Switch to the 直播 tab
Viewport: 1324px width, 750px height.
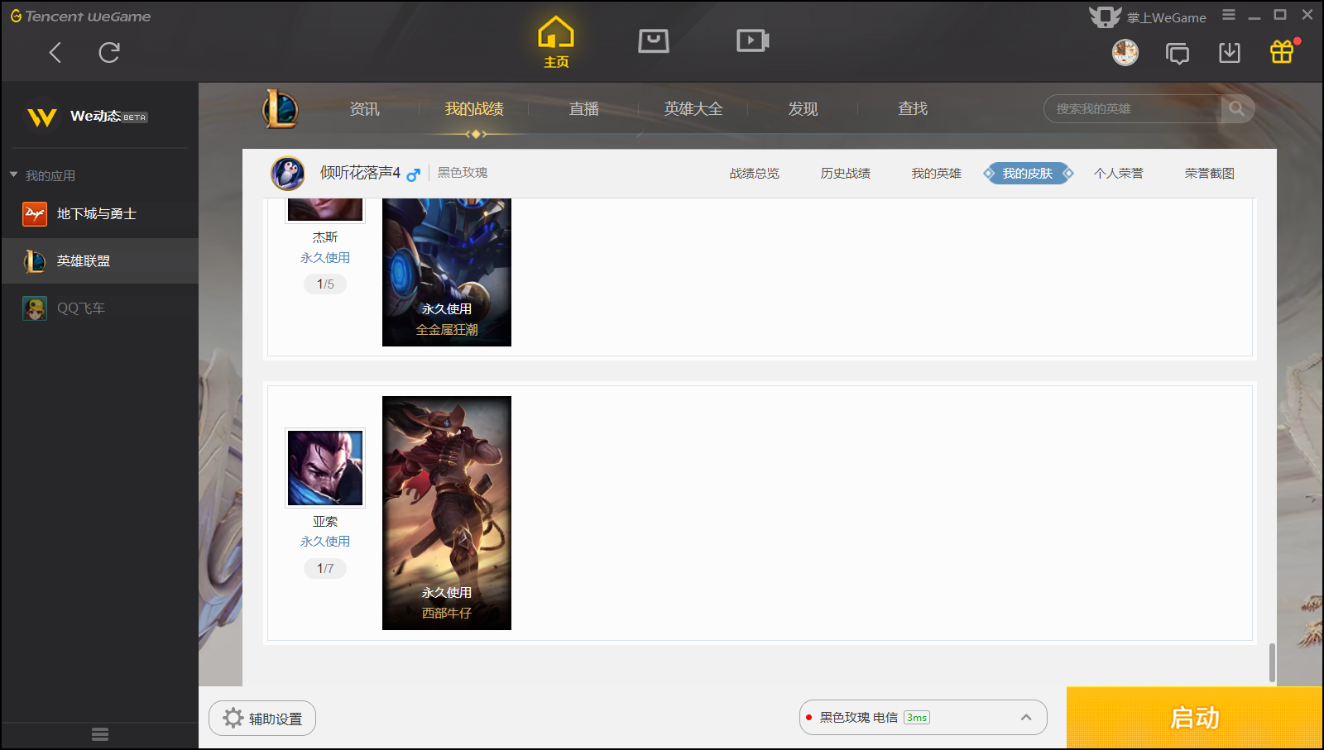pos(584,109)
